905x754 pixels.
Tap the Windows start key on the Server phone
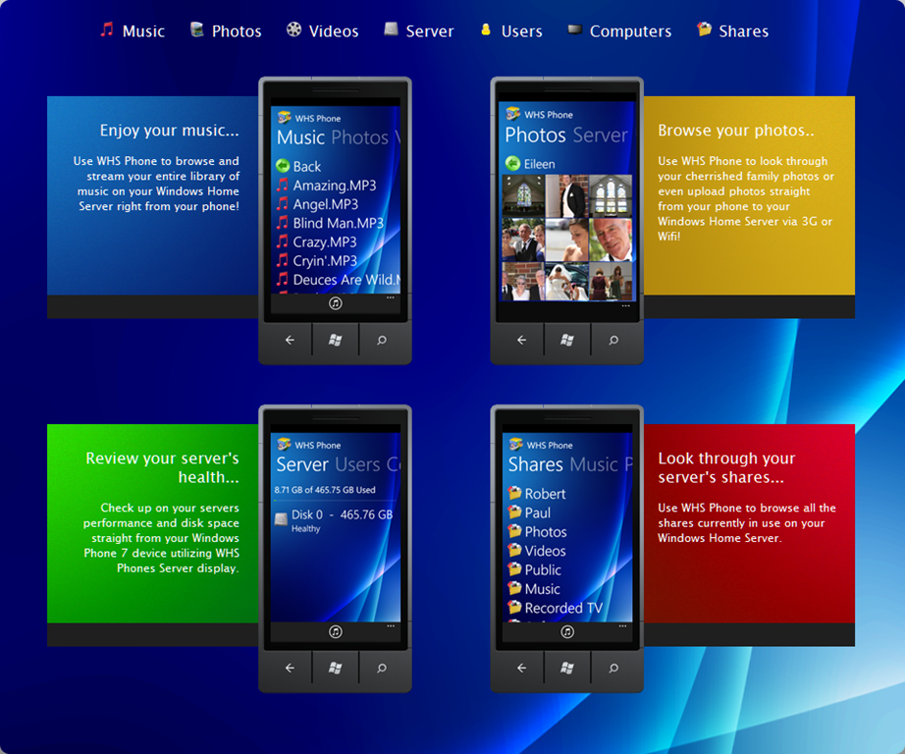[x=336, y=668]
